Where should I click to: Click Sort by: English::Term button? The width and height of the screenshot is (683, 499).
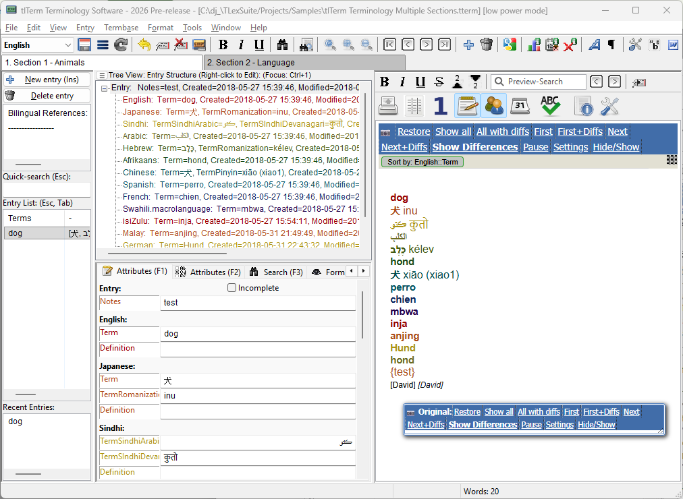pos(422,163)
